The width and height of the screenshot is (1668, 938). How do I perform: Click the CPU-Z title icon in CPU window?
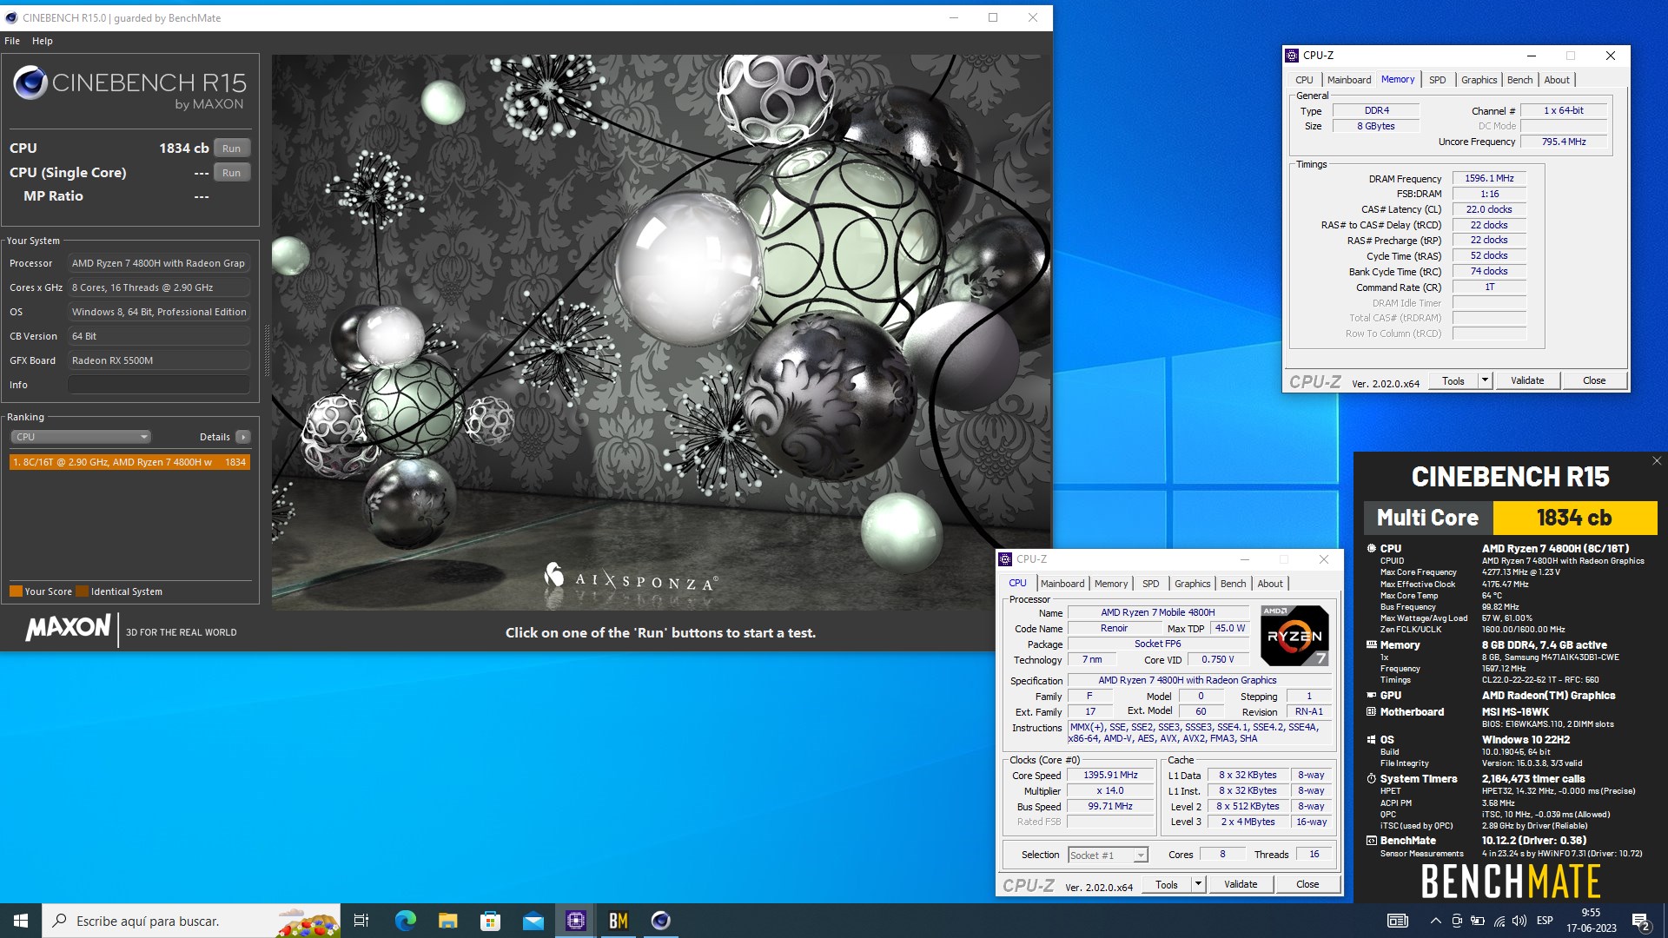point(1005,559)
